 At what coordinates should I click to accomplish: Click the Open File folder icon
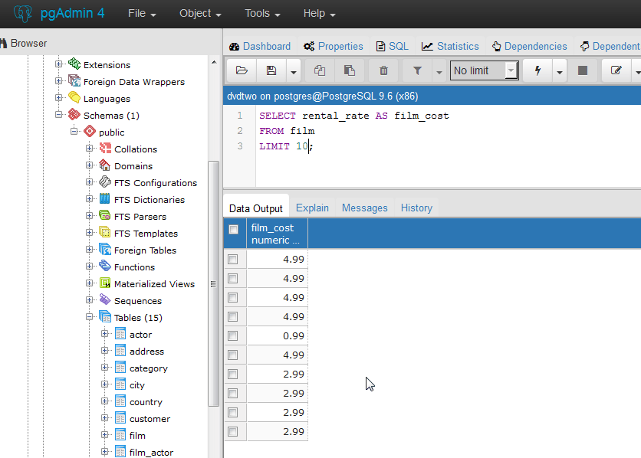point(242,70)
